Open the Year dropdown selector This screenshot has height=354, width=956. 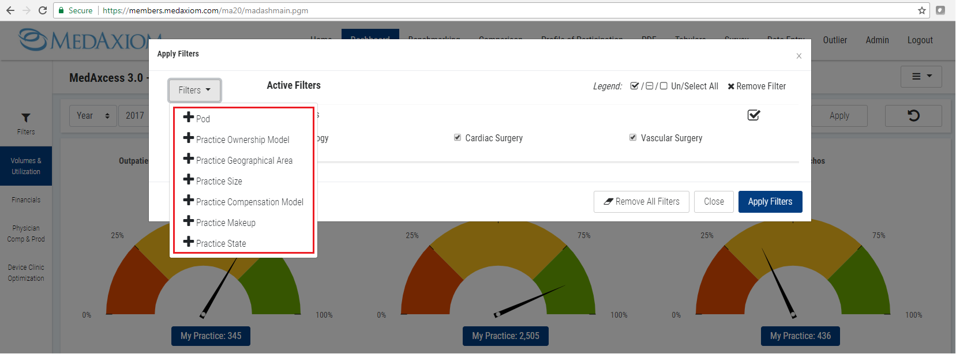coord(93,116)
